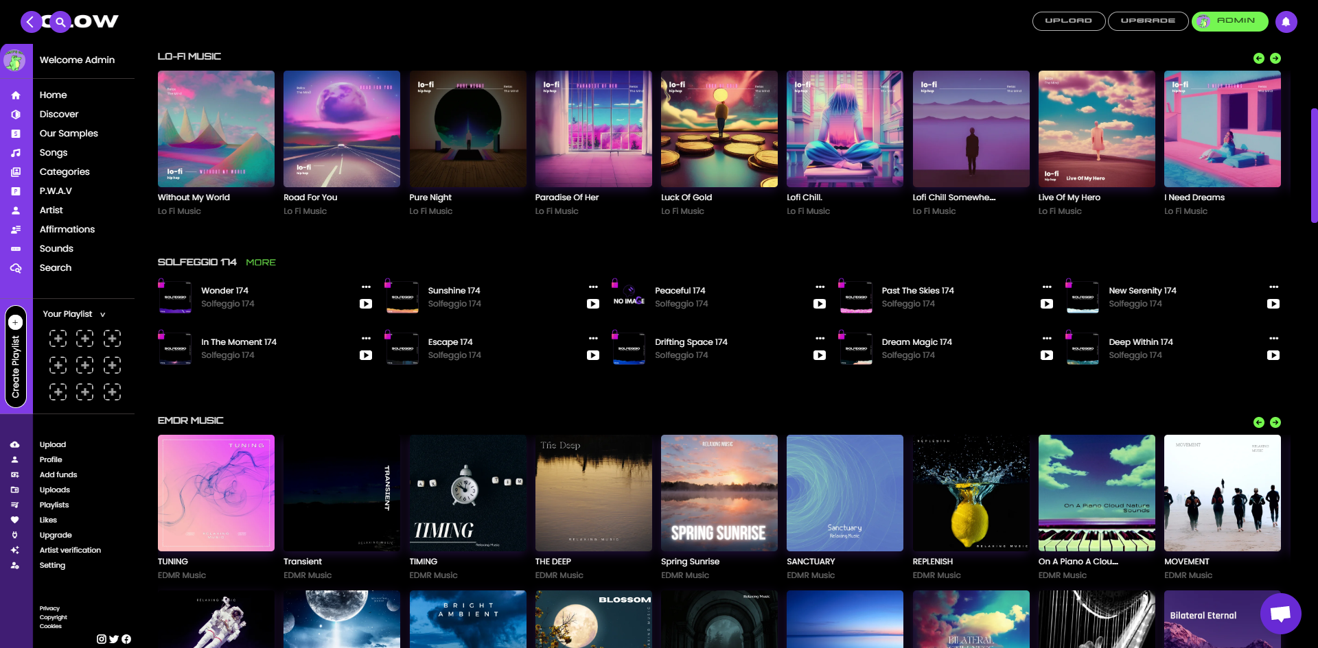Switch to the P.W.A.V sidebar section

16,191
